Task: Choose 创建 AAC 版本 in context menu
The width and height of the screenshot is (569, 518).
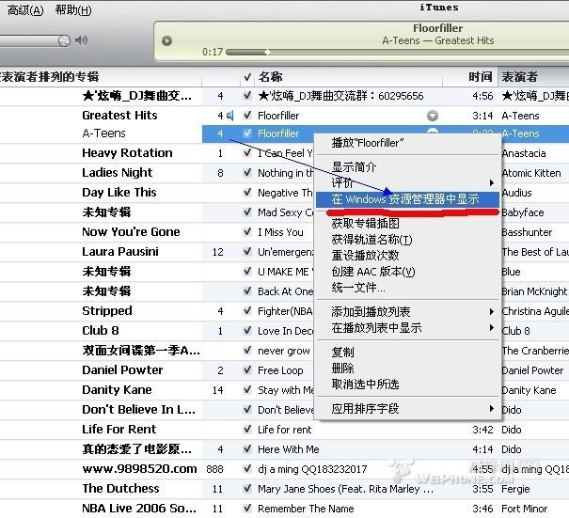Action: tap(373, 272)
